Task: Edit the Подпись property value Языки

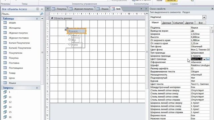Action: pos(200,28)
